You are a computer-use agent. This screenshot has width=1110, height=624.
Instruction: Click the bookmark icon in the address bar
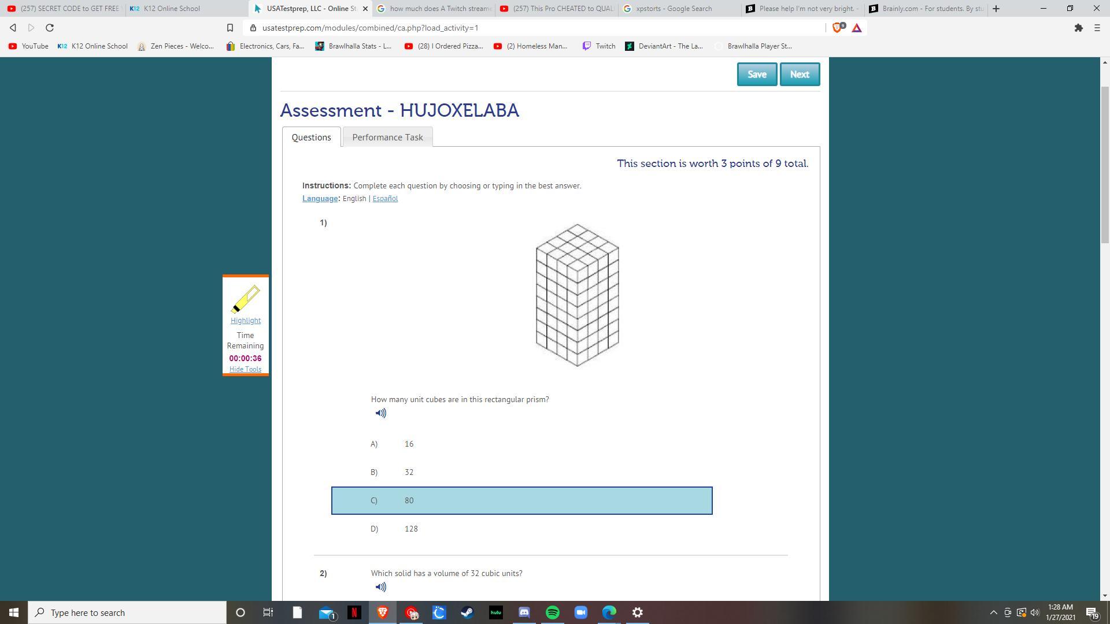(x=230, y=28)
